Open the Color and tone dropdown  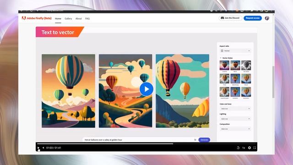pyautogui.click(x=235, y=109)
